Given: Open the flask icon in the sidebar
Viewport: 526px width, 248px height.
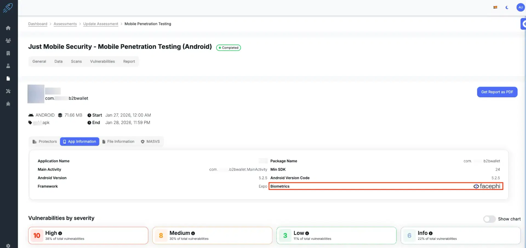Looking at the screenshot, I should 8,66.
